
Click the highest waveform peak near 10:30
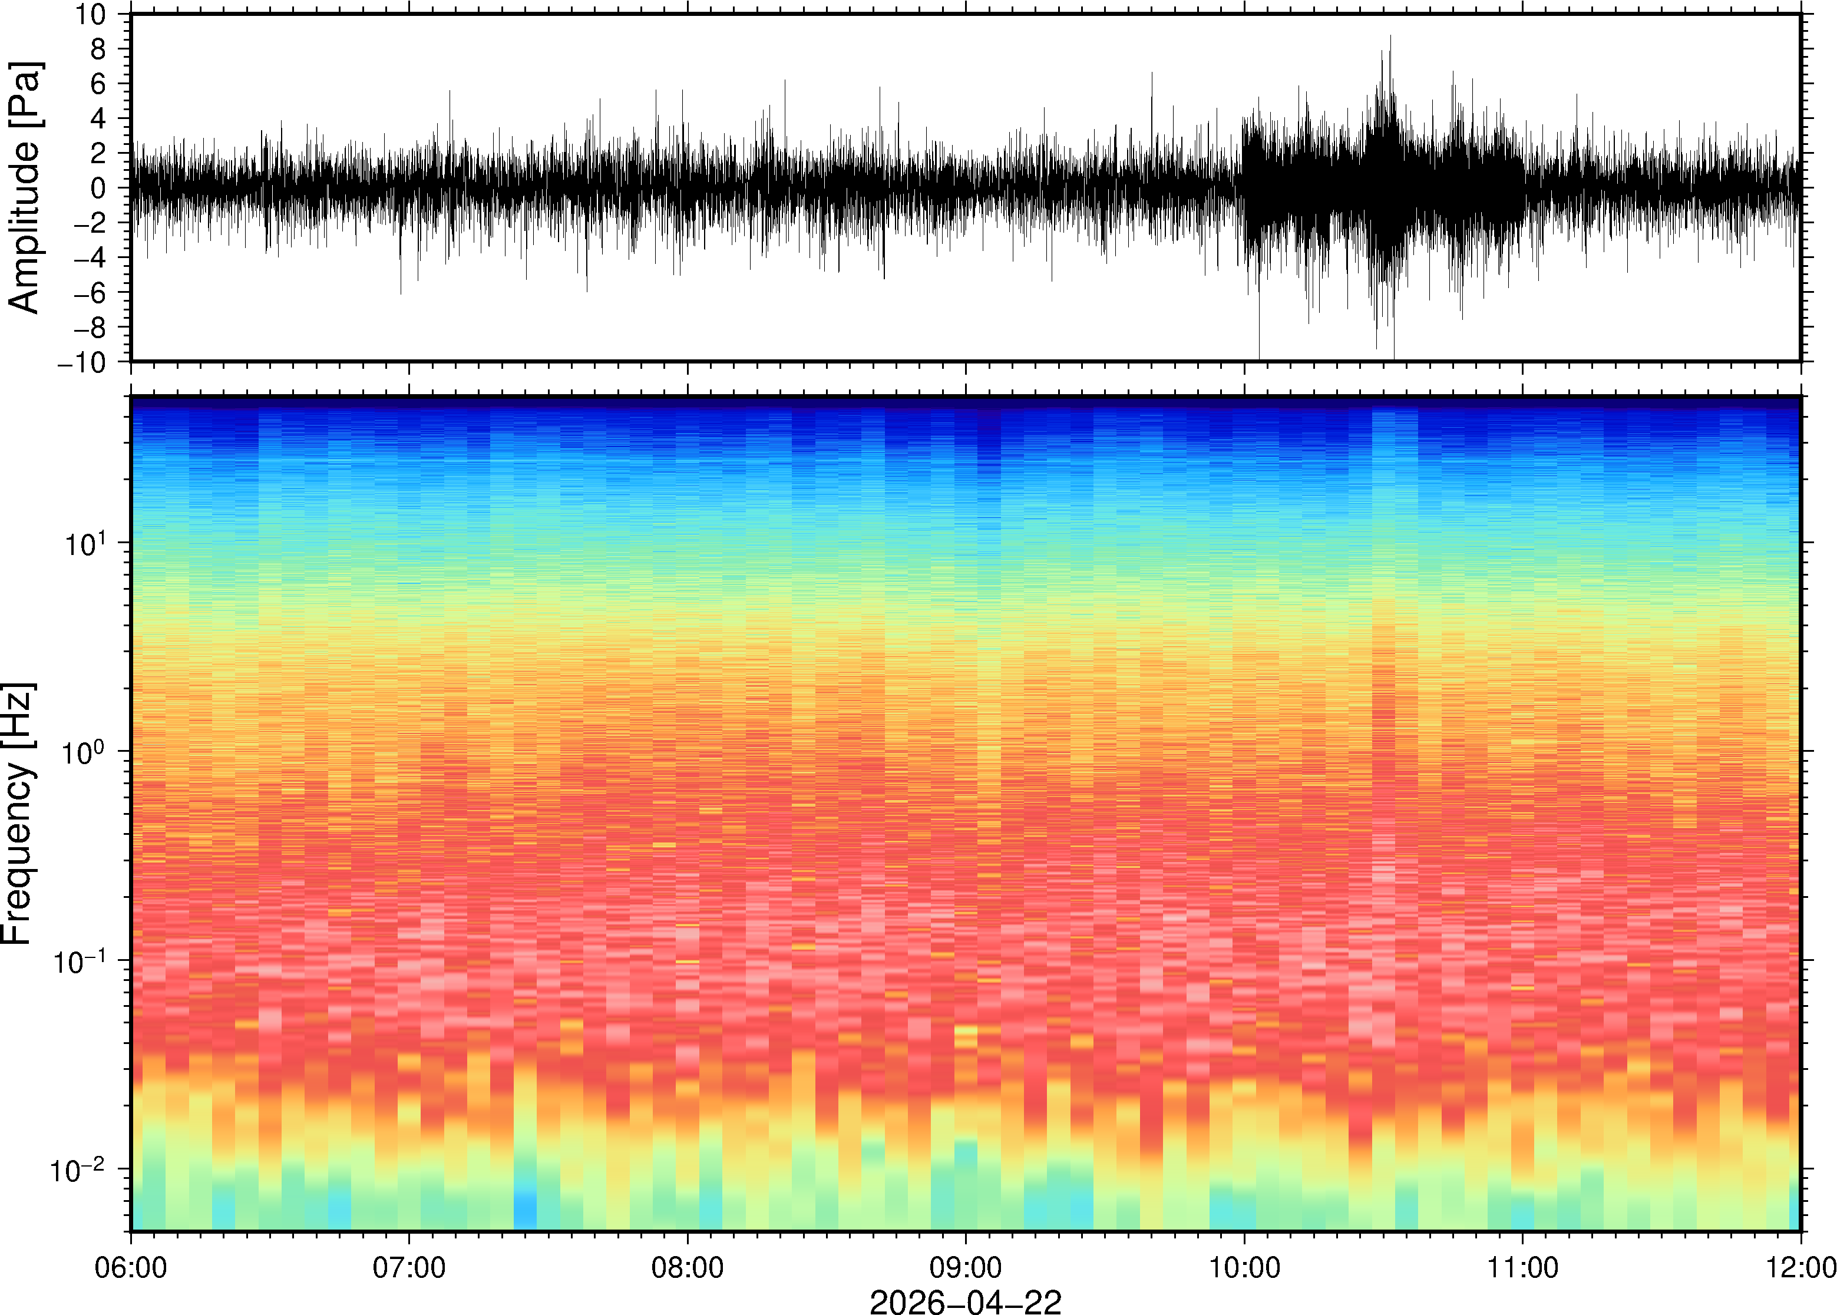point(1390,37)
